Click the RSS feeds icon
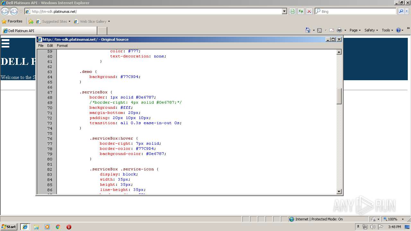 pos(319,30)
